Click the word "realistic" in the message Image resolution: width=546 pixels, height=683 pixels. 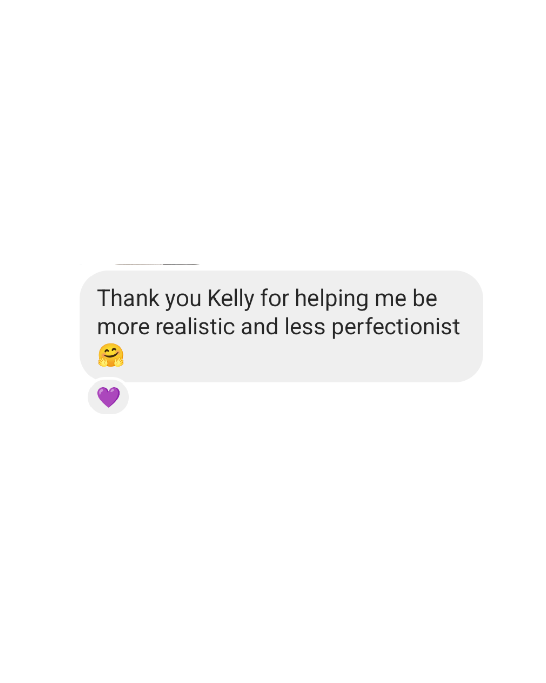pyautogui.click(x=195, y=327)
